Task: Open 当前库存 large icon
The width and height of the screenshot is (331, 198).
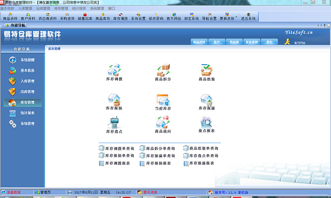Action: (x=163, y=102)
